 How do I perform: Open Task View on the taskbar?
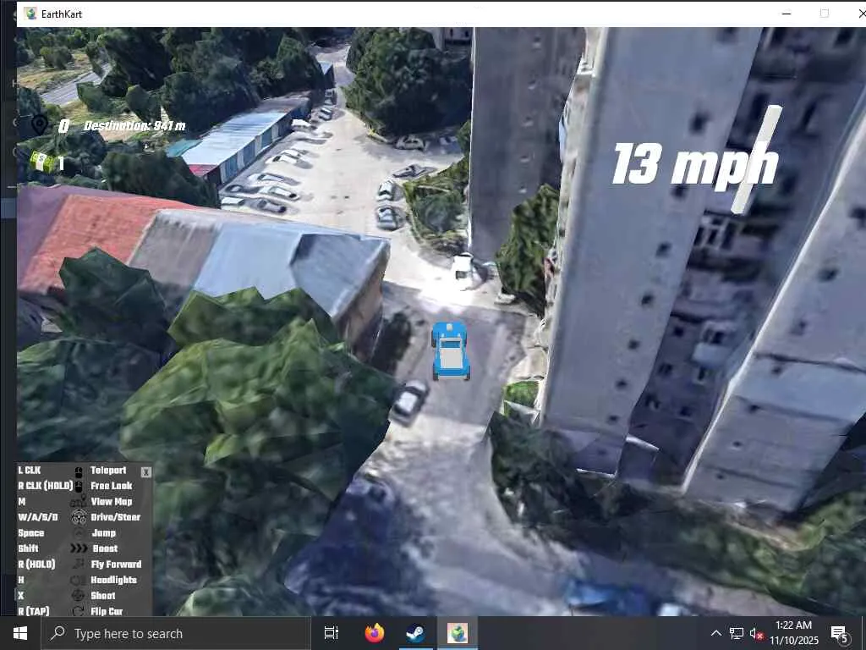point(332,633)
